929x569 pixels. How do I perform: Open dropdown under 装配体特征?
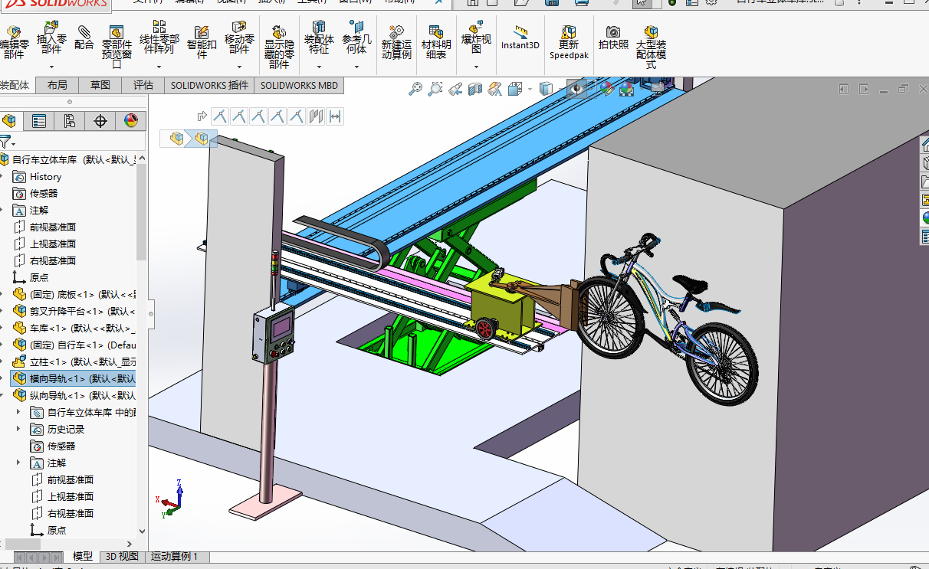tap(319, 67)
